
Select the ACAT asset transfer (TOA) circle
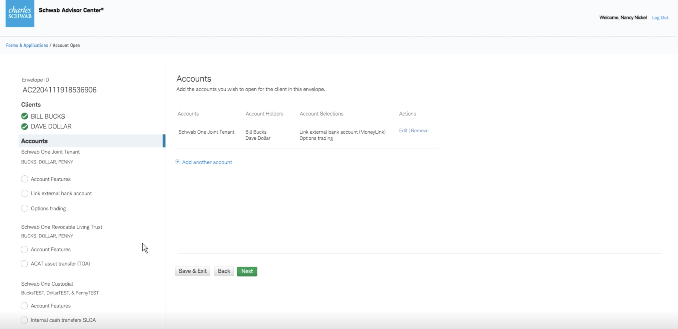(24, 264)
